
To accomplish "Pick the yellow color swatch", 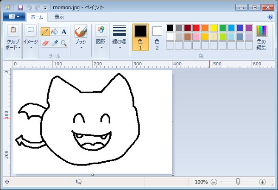I will point(214,28).
